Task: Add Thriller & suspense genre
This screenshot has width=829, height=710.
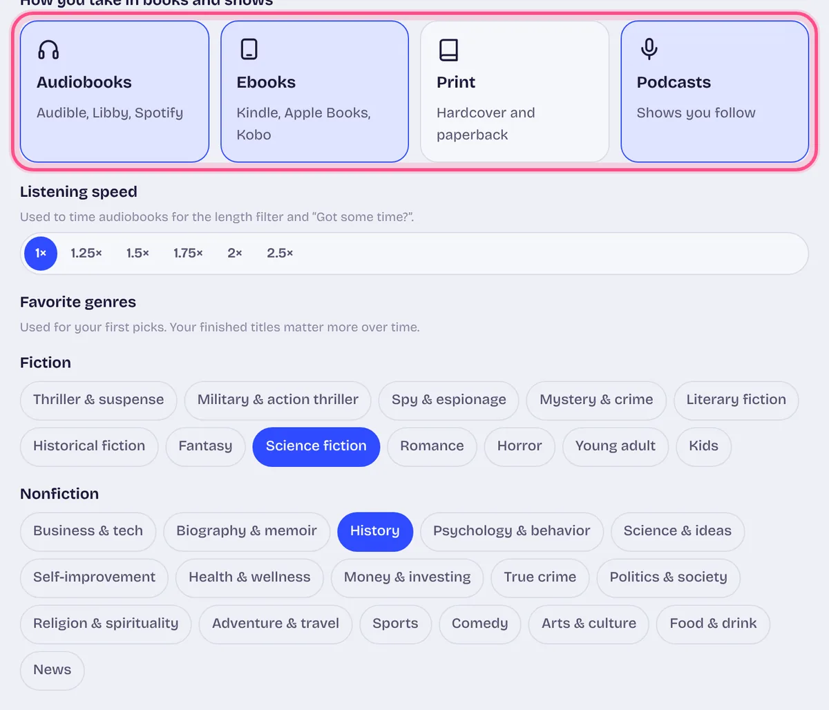Action: coord(99,400)
